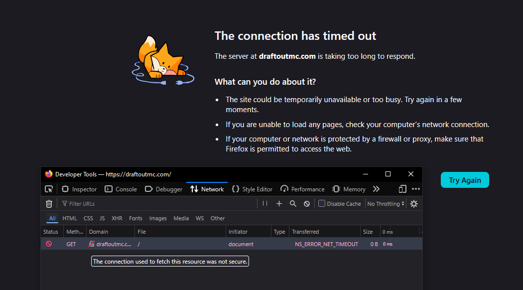Open the Memory tab
The image size is (523, 290).
pos(349,189)
